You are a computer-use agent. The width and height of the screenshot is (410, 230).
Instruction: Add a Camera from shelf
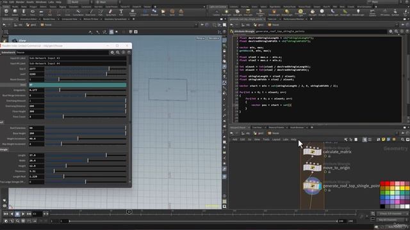tap(217, 12)
